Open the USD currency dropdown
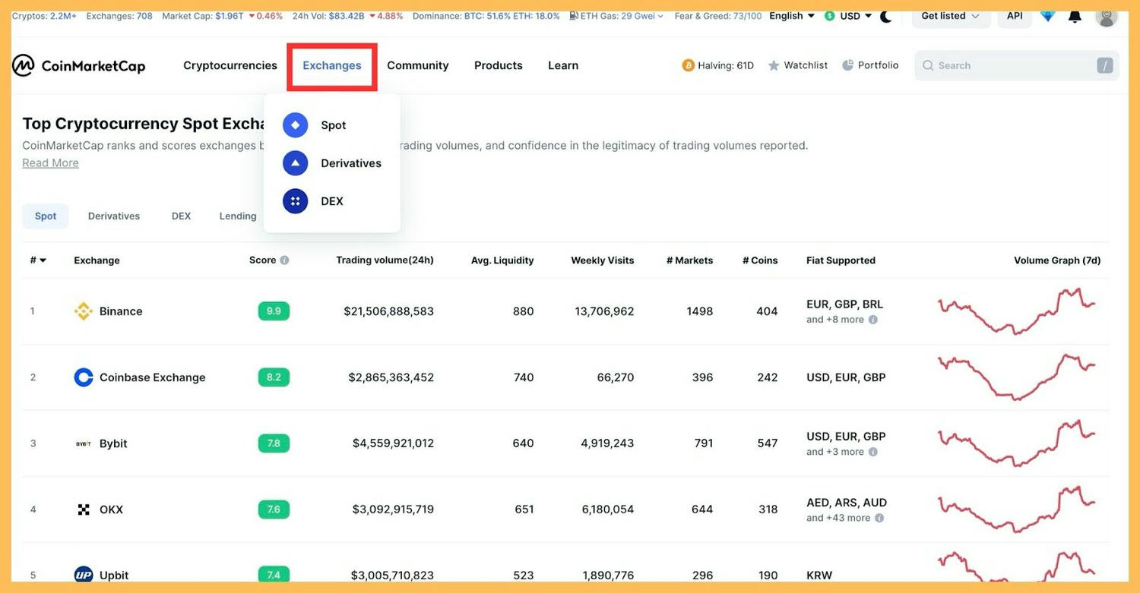 coord(848,16)
